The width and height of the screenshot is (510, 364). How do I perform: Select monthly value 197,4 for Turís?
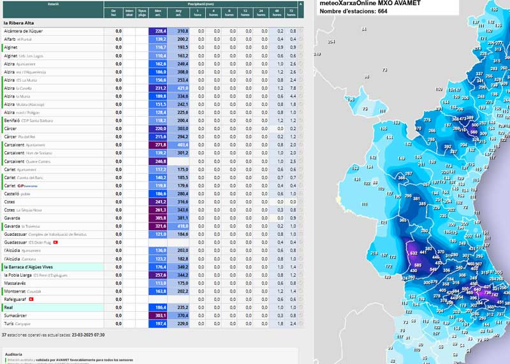(x=158, y=324)
